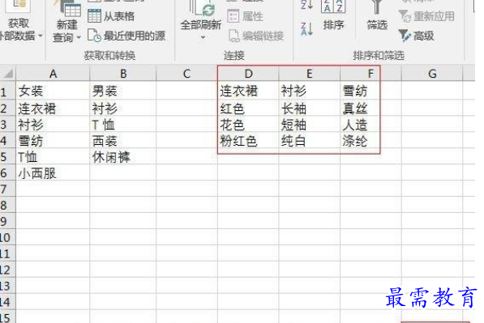This screenshot has height=323, width=484.
Task: Click cell F3 containing 人造
Action: (x=370, y=125)
